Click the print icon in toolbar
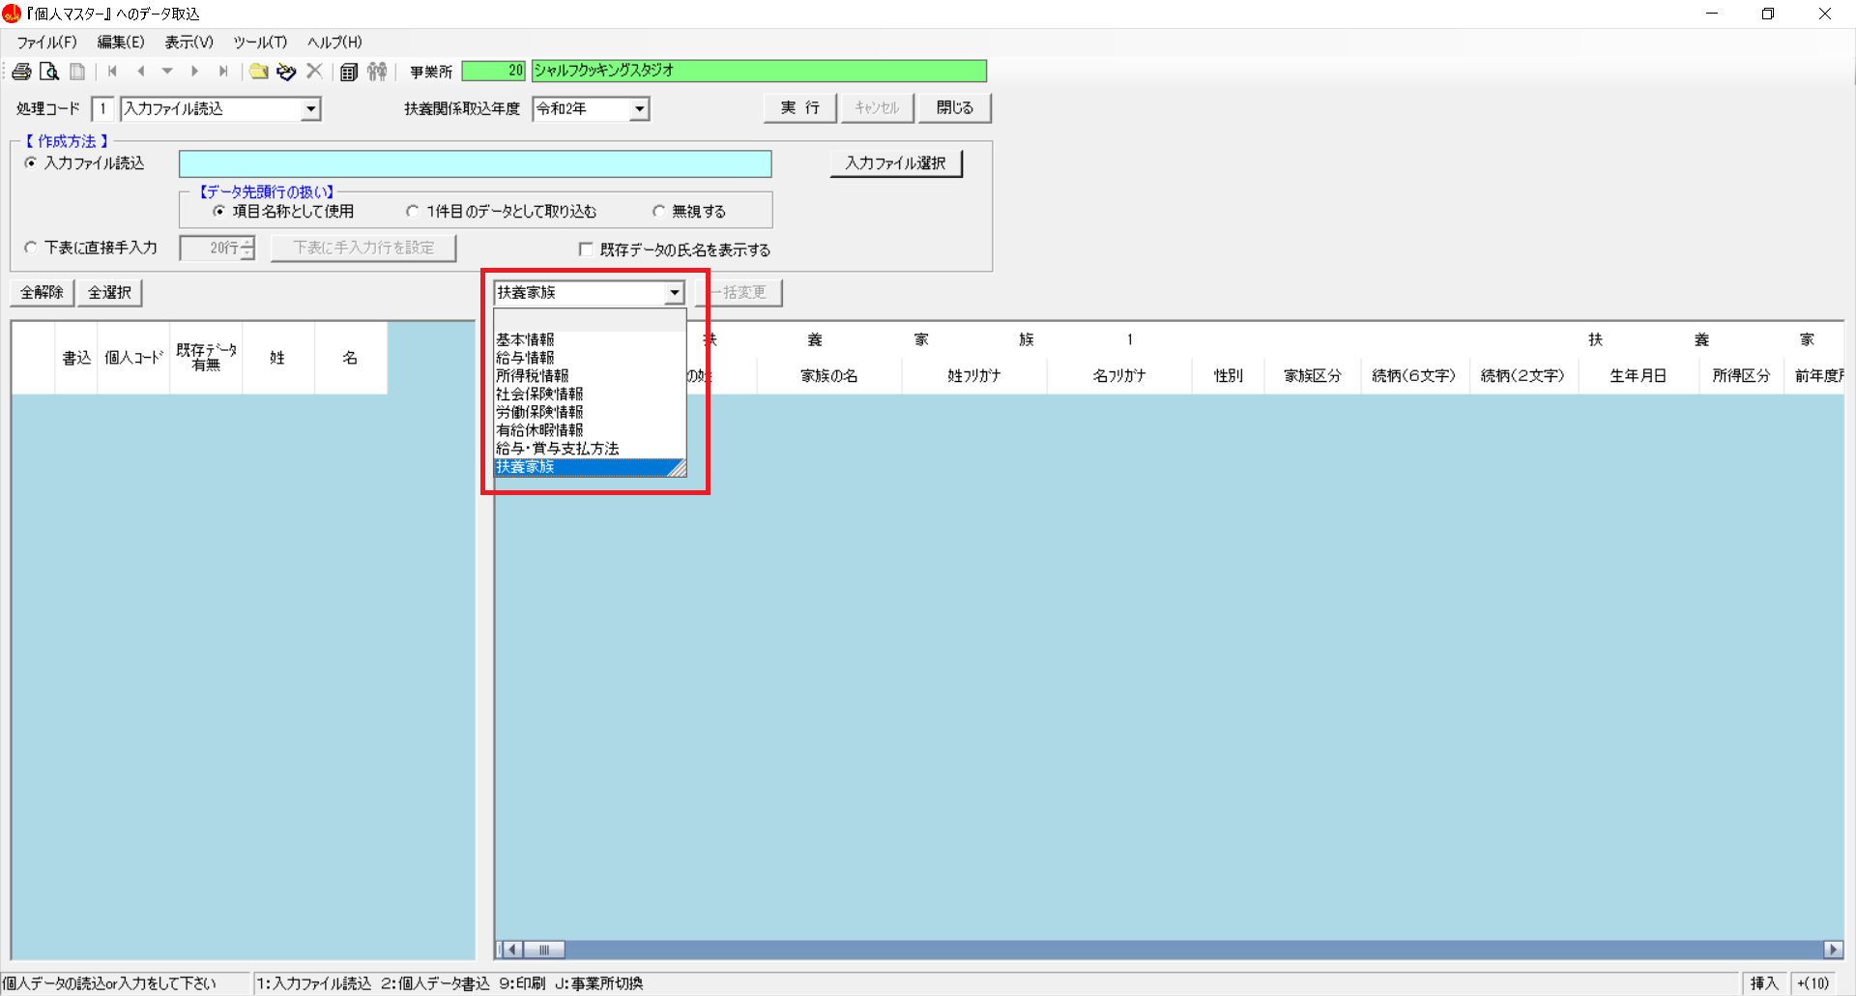1856x996 pixels. tap(21, 72)
